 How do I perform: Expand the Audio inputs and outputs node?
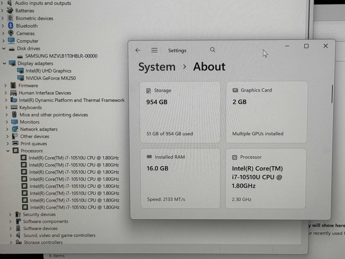coord(2,3)
